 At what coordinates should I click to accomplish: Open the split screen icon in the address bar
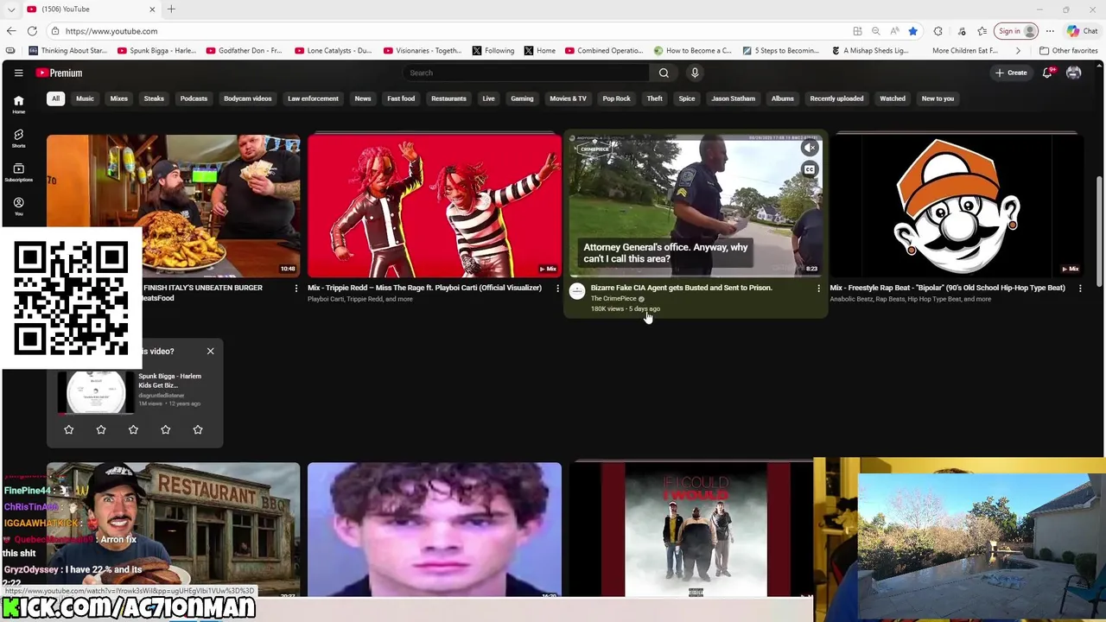[x=857, y=31]
